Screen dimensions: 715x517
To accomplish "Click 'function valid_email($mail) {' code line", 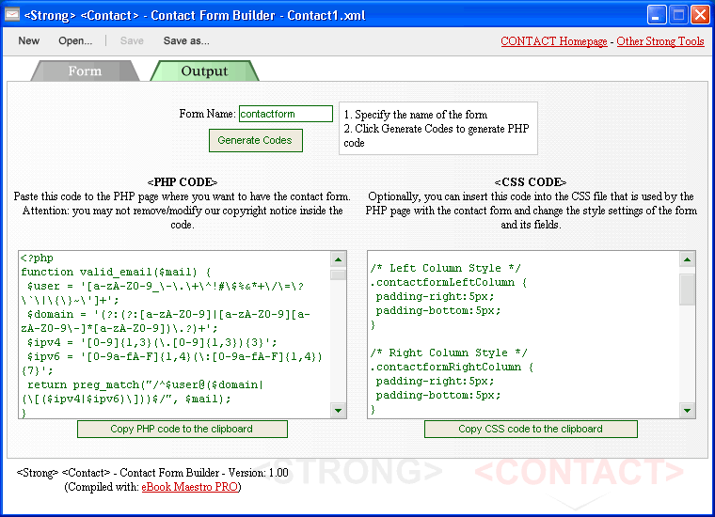I will 116,273.
